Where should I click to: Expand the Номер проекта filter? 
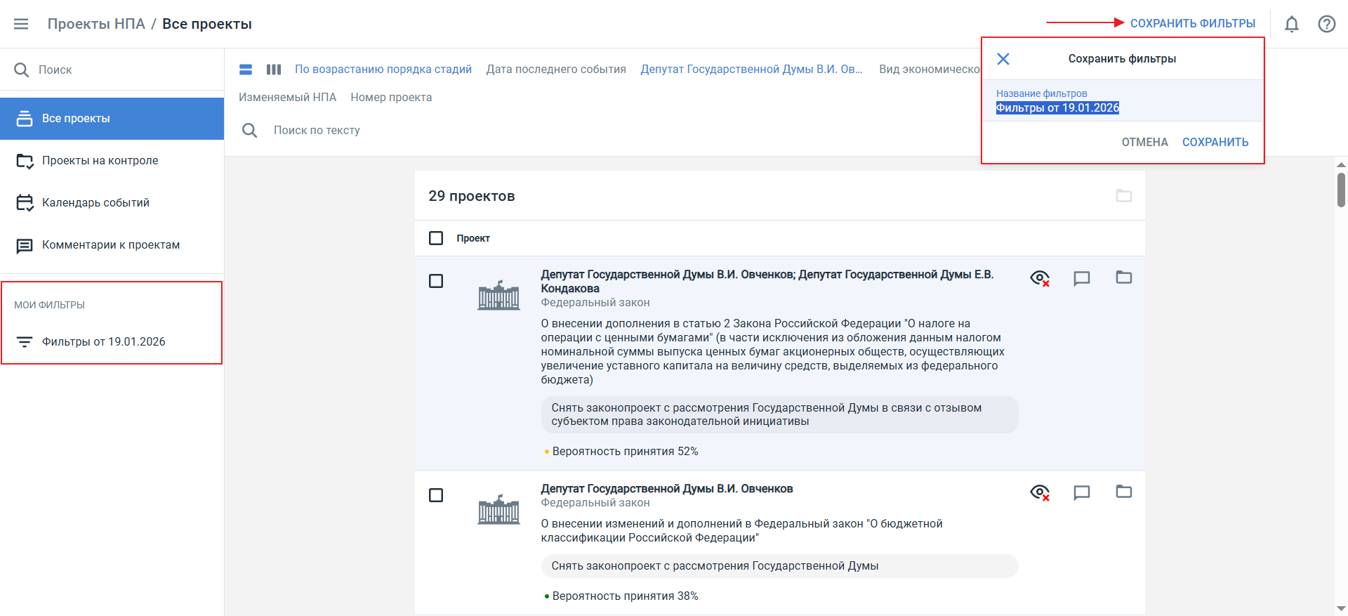391,98
